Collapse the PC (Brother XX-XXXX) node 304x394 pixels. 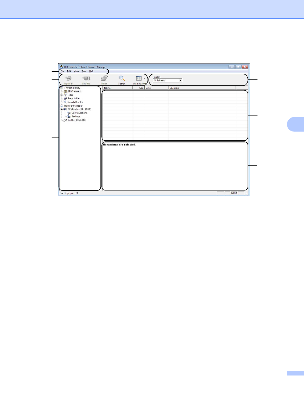point(62,109)
